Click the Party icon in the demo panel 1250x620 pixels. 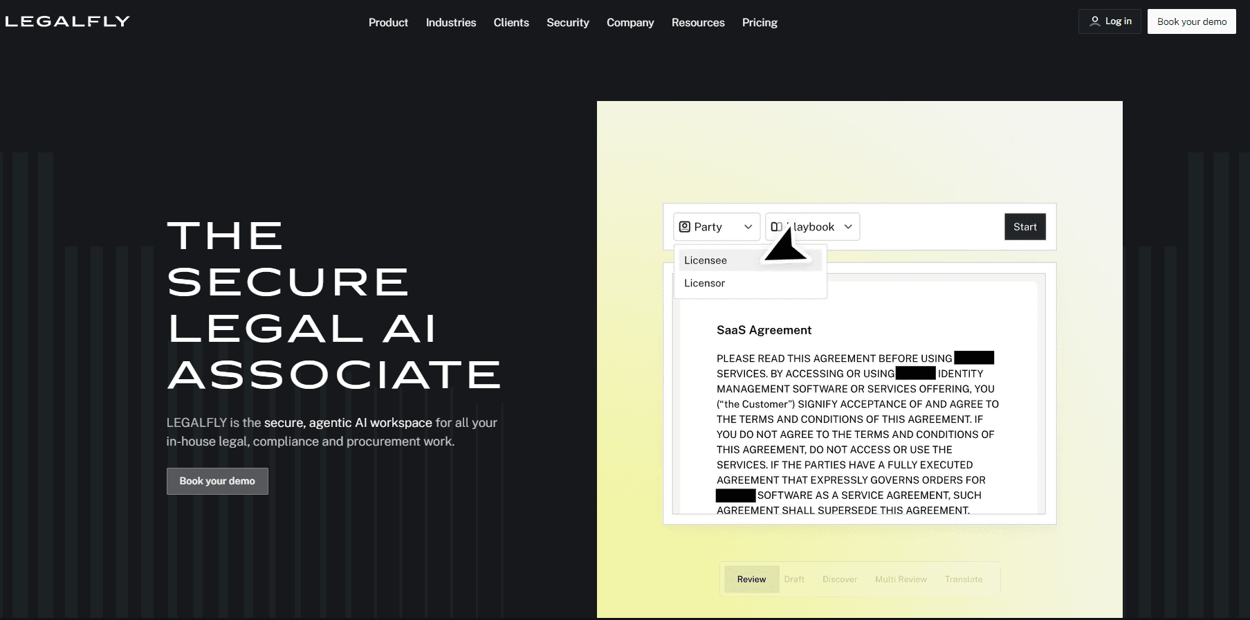(685, 227)
